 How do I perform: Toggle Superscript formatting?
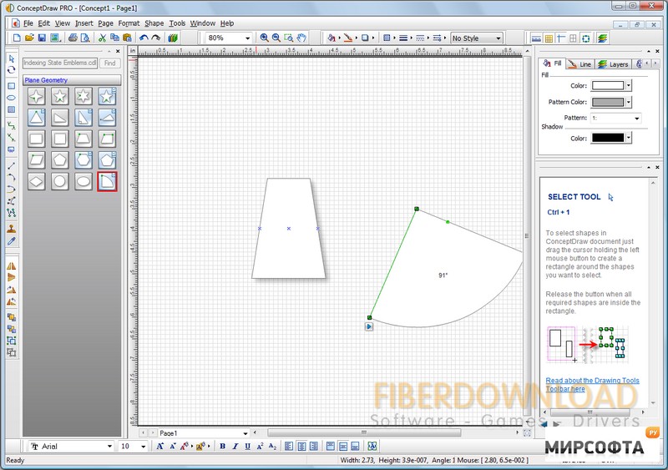260,446
